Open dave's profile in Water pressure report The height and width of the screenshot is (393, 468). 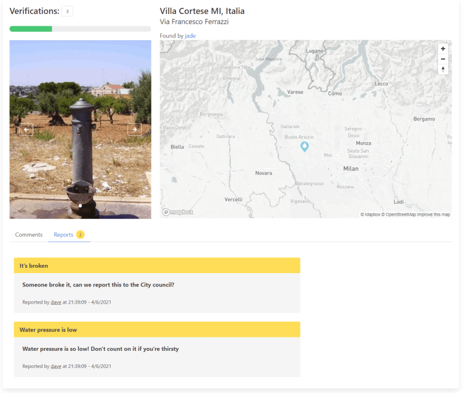[56, 366]
